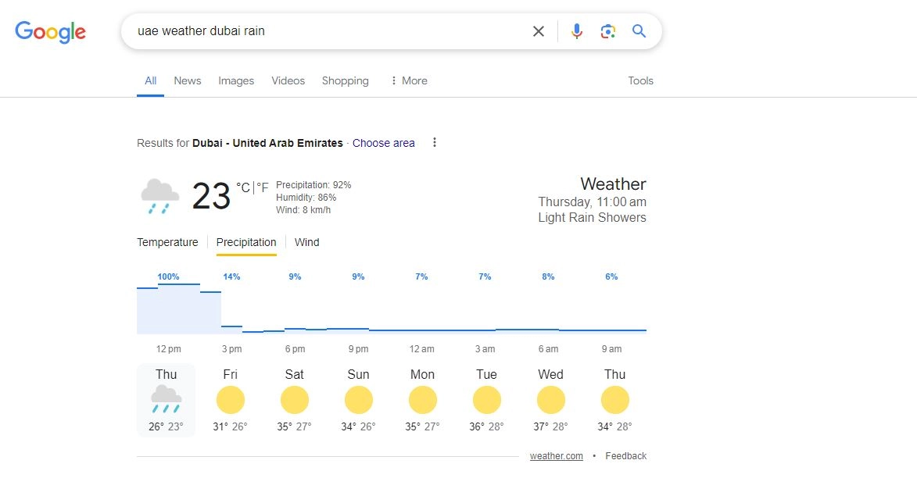Viewport: 917px width, 478px height.
Task: Open Google Lens image search
Action: click(x=607, y=31)
